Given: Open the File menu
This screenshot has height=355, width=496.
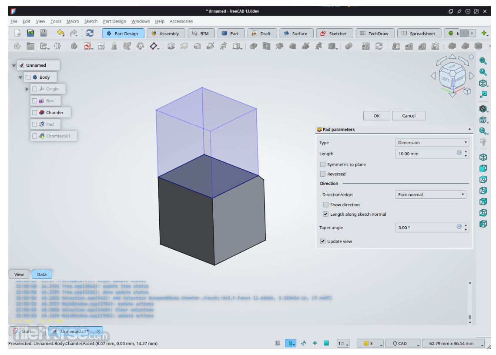Looking at the screenshot, I should point(14,21).
